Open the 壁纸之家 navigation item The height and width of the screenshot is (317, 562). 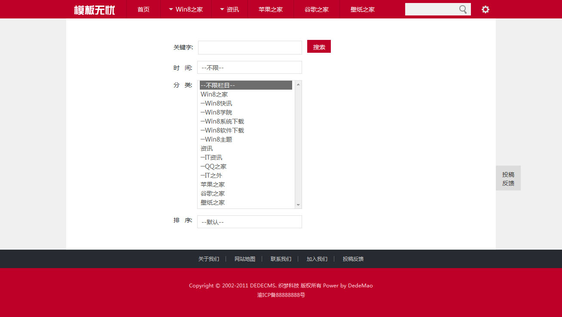point(363,9)
